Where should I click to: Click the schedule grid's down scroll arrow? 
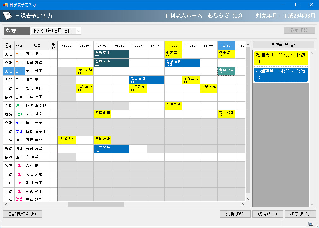pos(248,199)
